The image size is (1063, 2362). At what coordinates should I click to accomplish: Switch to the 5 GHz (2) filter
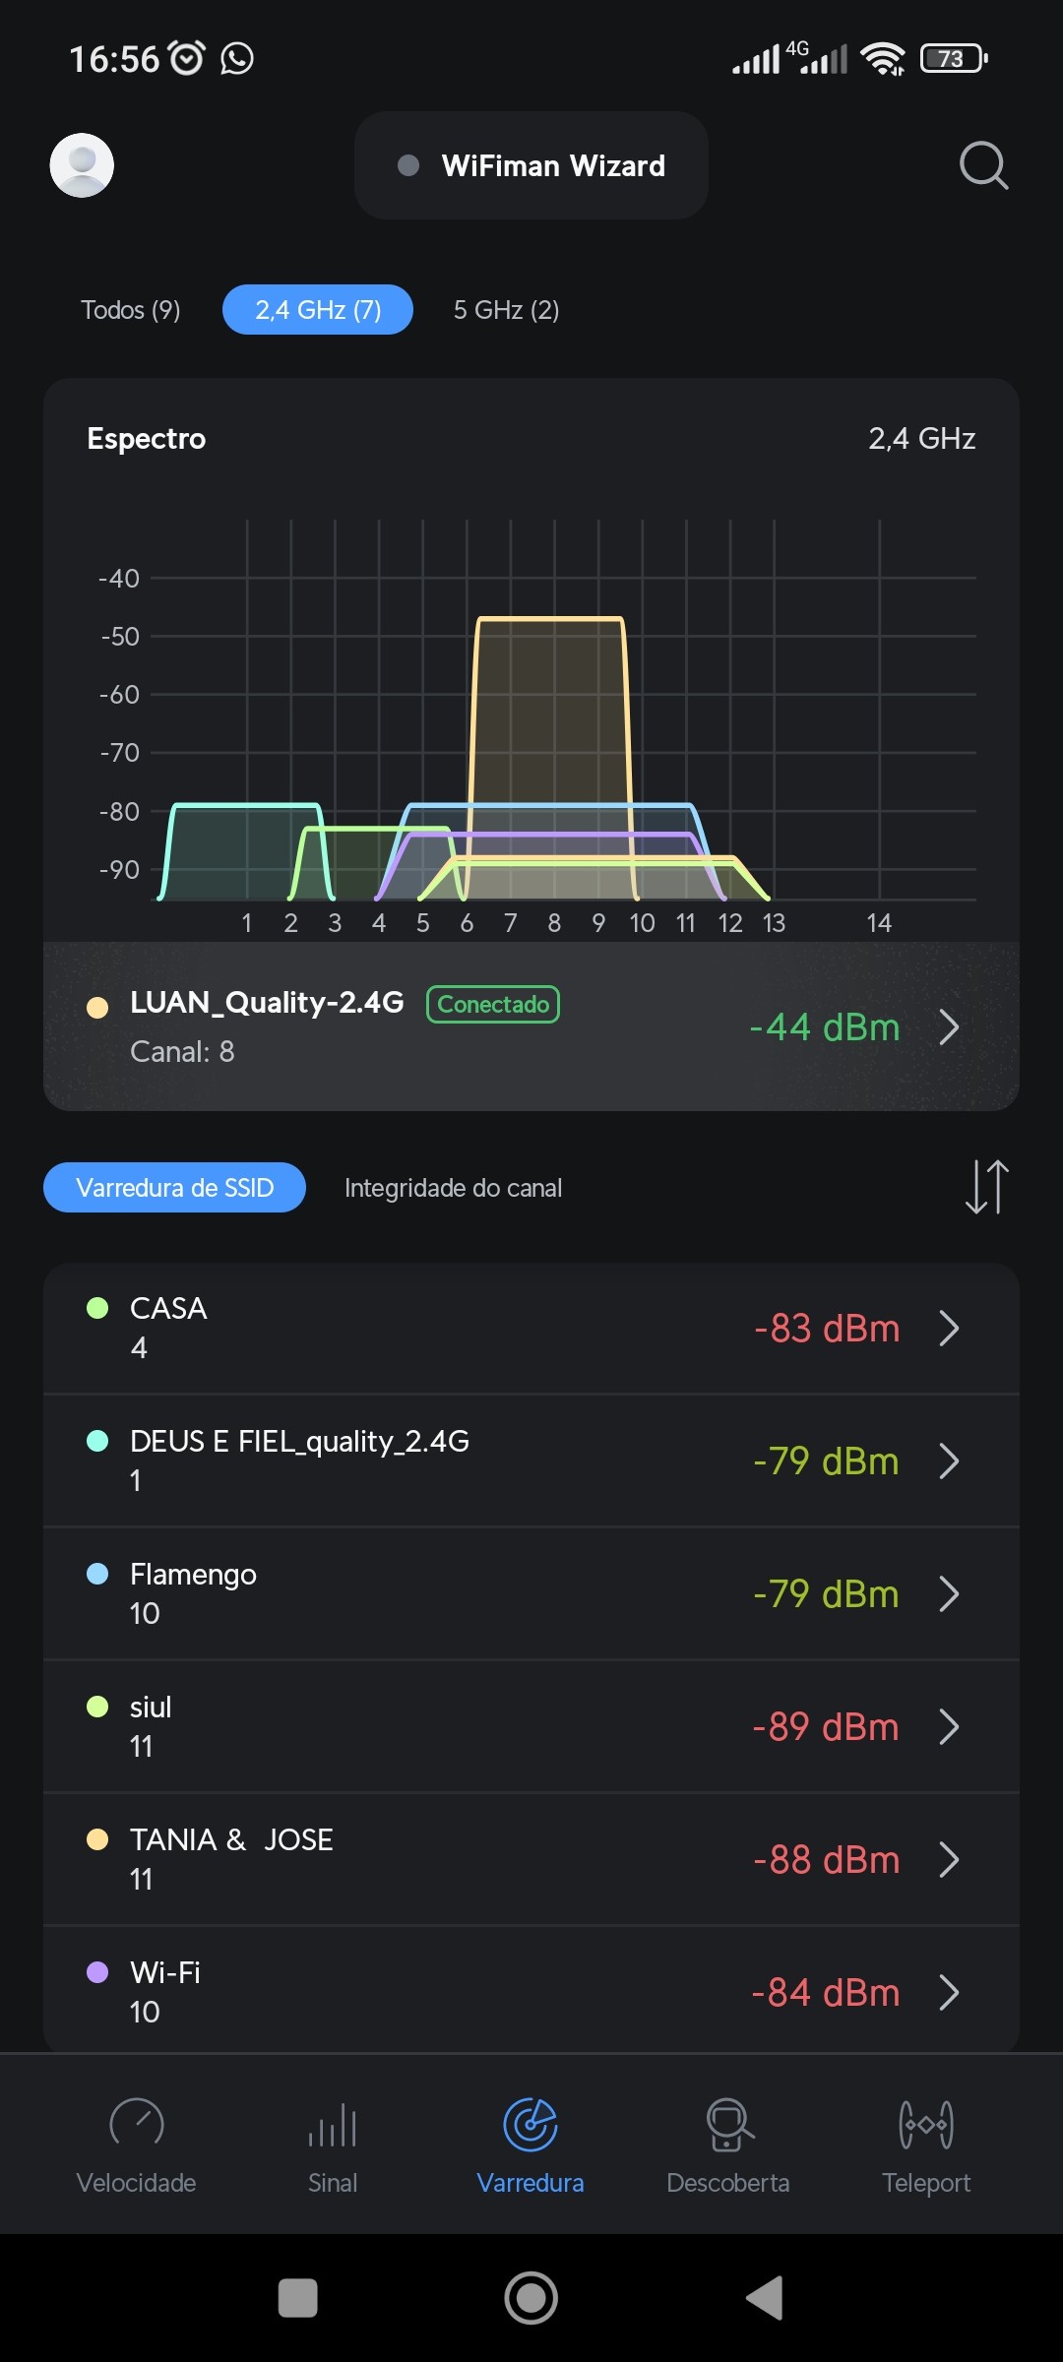click(506, 310)
